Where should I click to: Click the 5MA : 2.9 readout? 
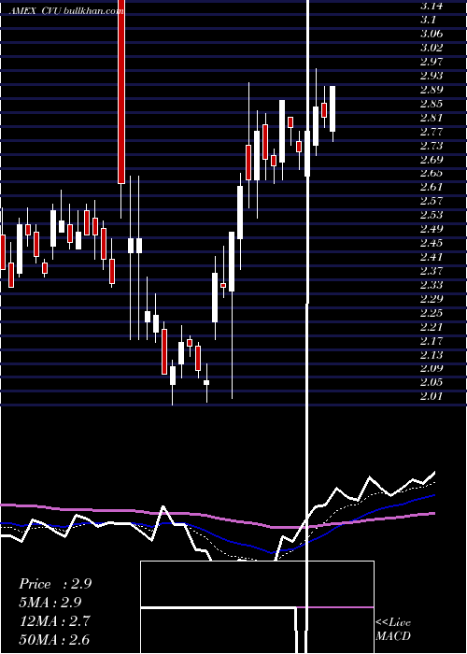pos(50,603)
